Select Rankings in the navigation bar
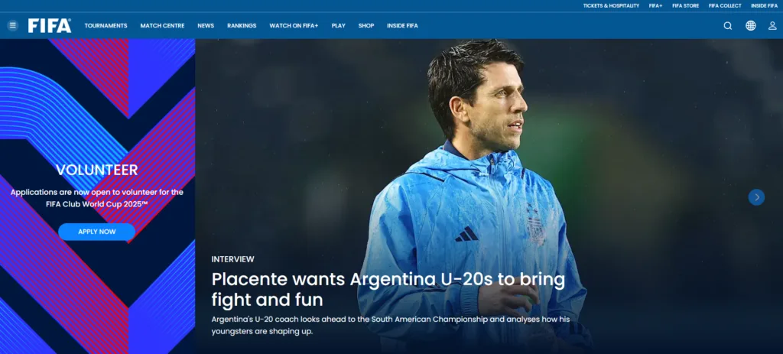 tap(242, 25)
